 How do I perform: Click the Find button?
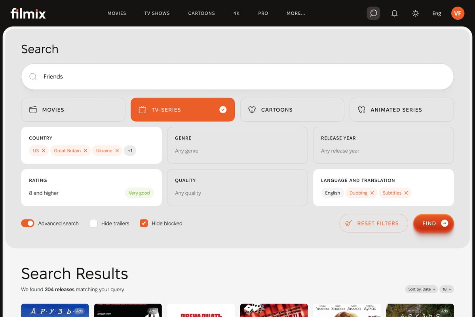click(433, 223)
